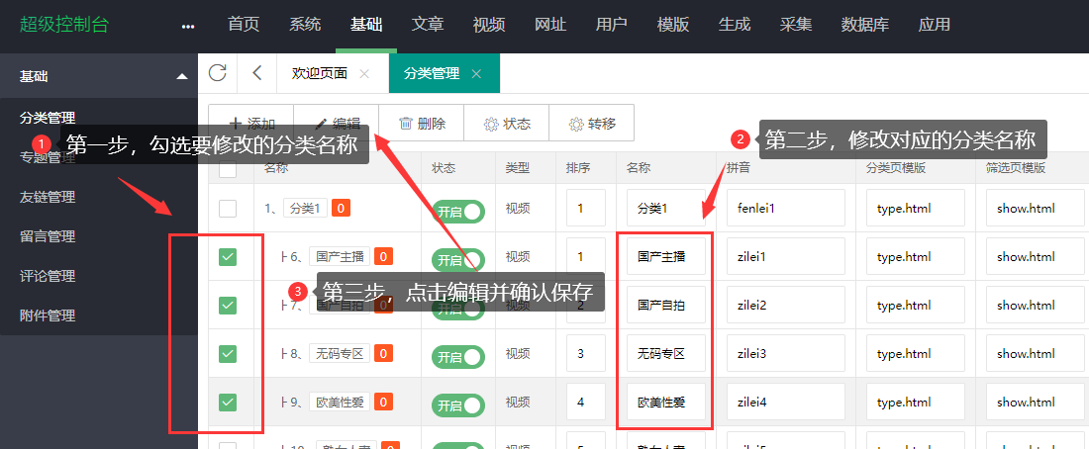Close the 欢迎页面 tab
This screenshot has height=449, width=1089.
(364, 73)
